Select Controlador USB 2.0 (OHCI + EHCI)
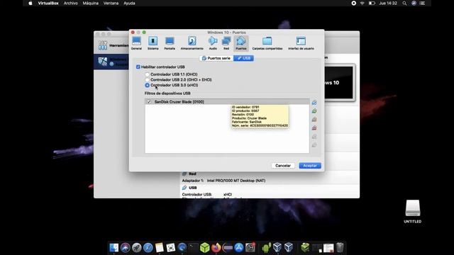Viewport: 454px width, 255px height. click(147, 80)
